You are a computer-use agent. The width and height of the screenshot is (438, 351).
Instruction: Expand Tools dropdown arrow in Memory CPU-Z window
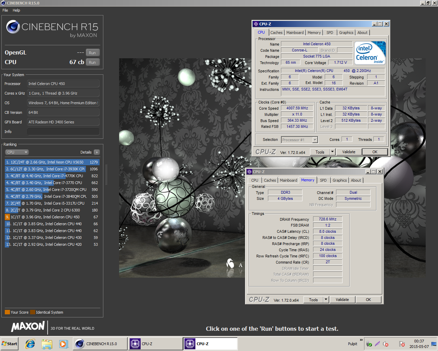(326, 300)
